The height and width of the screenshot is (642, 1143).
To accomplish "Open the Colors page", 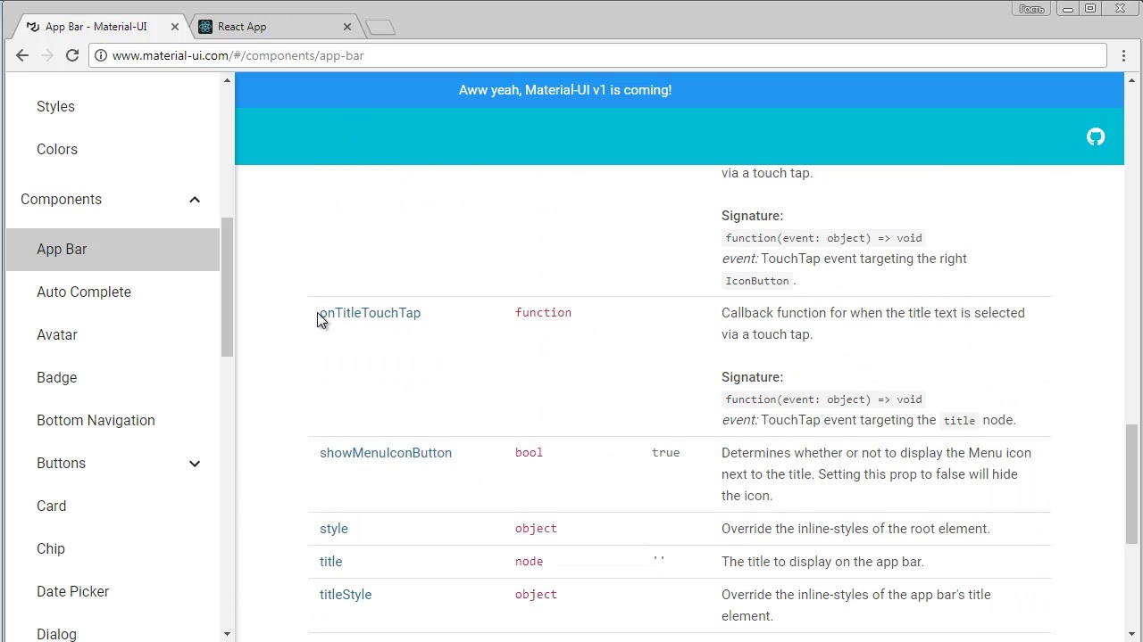I will tap(57, 149).
